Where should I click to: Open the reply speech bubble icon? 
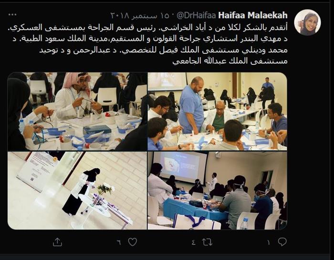tap(282, 242)
